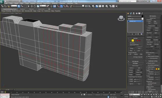
Task: Select Element sub-object level icon
Action: click(x=140, y=41)
